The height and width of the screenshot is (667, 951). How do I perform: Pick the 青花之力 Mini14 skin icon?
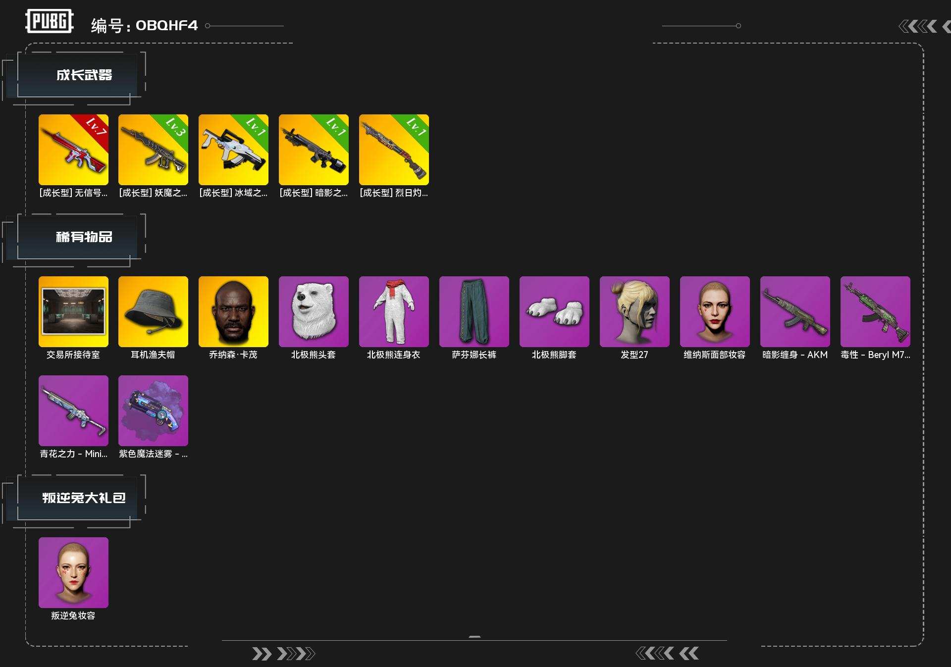[x=73, y=410]
